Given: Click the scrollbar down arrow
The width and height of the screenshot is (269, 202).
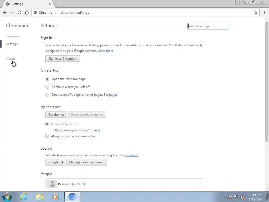Looking at the screenshot, I should [267, 189].
